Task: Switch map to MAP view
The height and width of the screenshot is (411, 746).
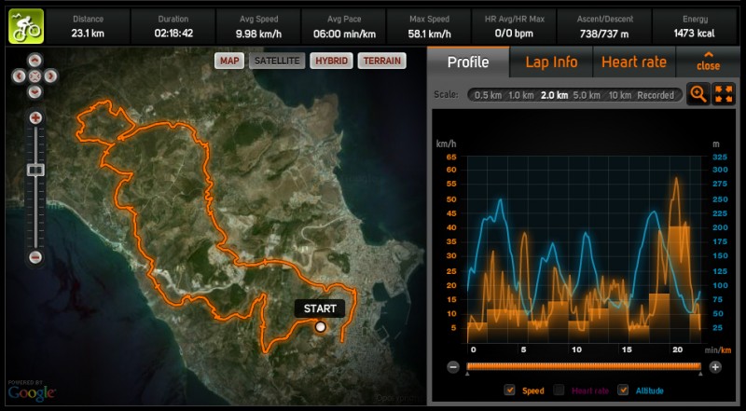Action: pyautogui.click(x=229, y=61)
